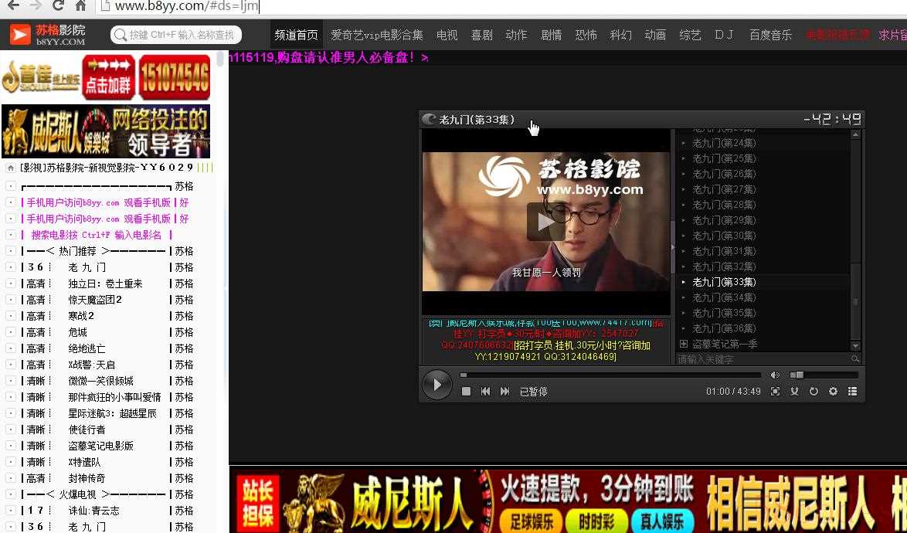Click the play overlay on the video
Screen dimensions: 907x533
(545, 222)
